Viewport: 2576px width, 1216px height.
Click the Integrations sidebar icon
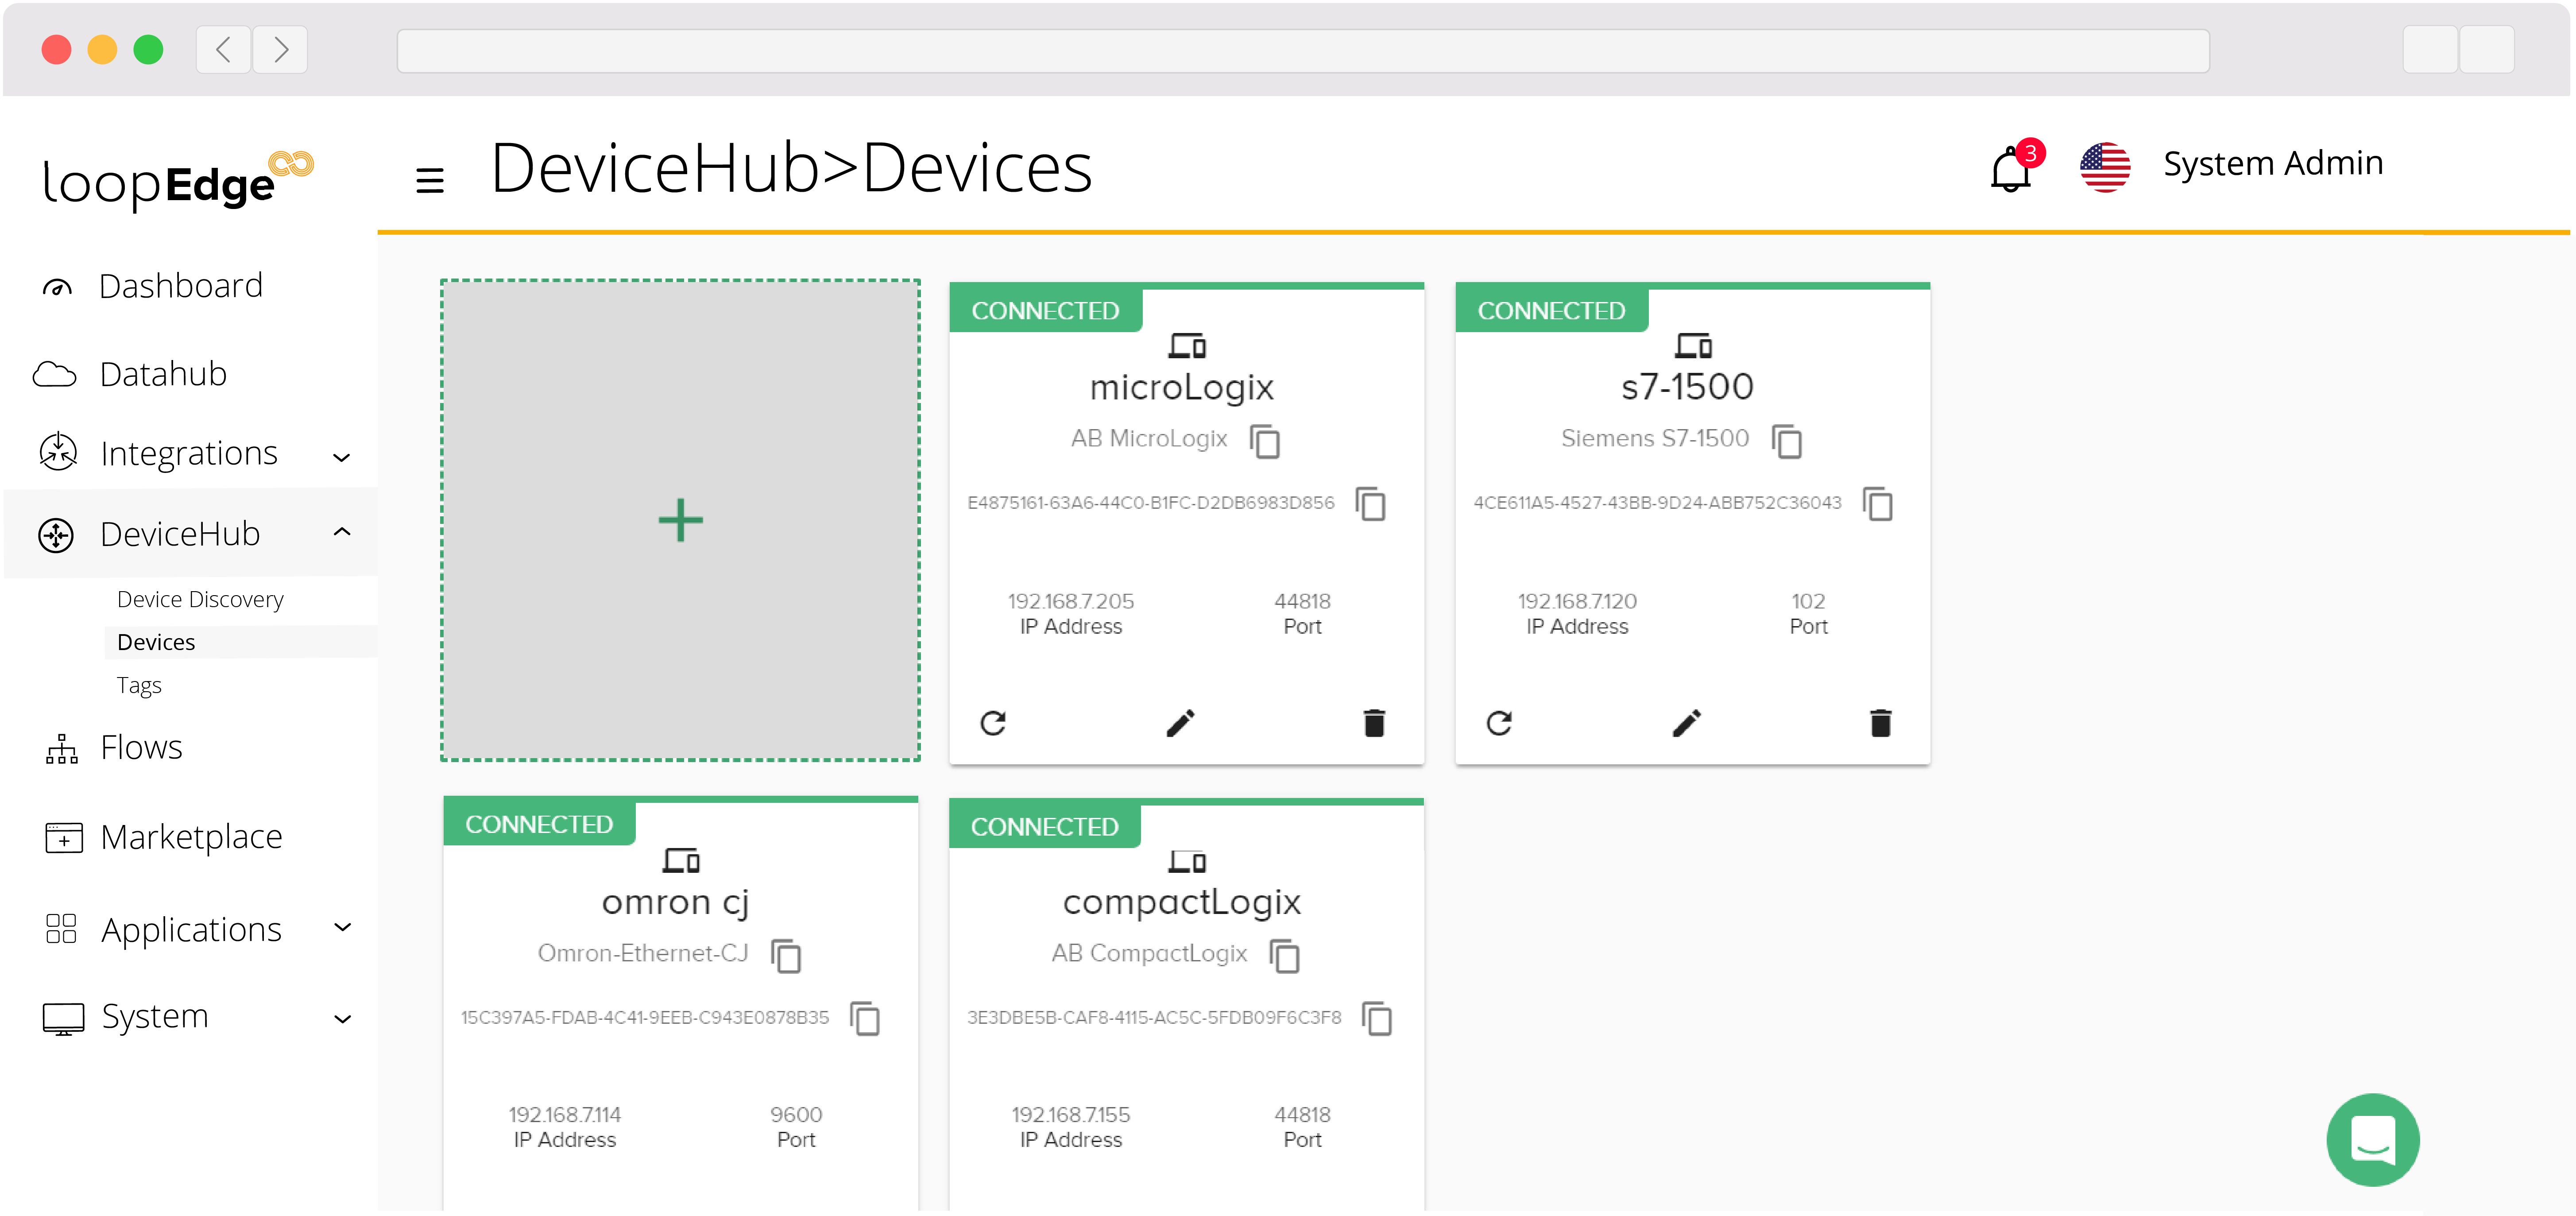(x=58, y=452)
